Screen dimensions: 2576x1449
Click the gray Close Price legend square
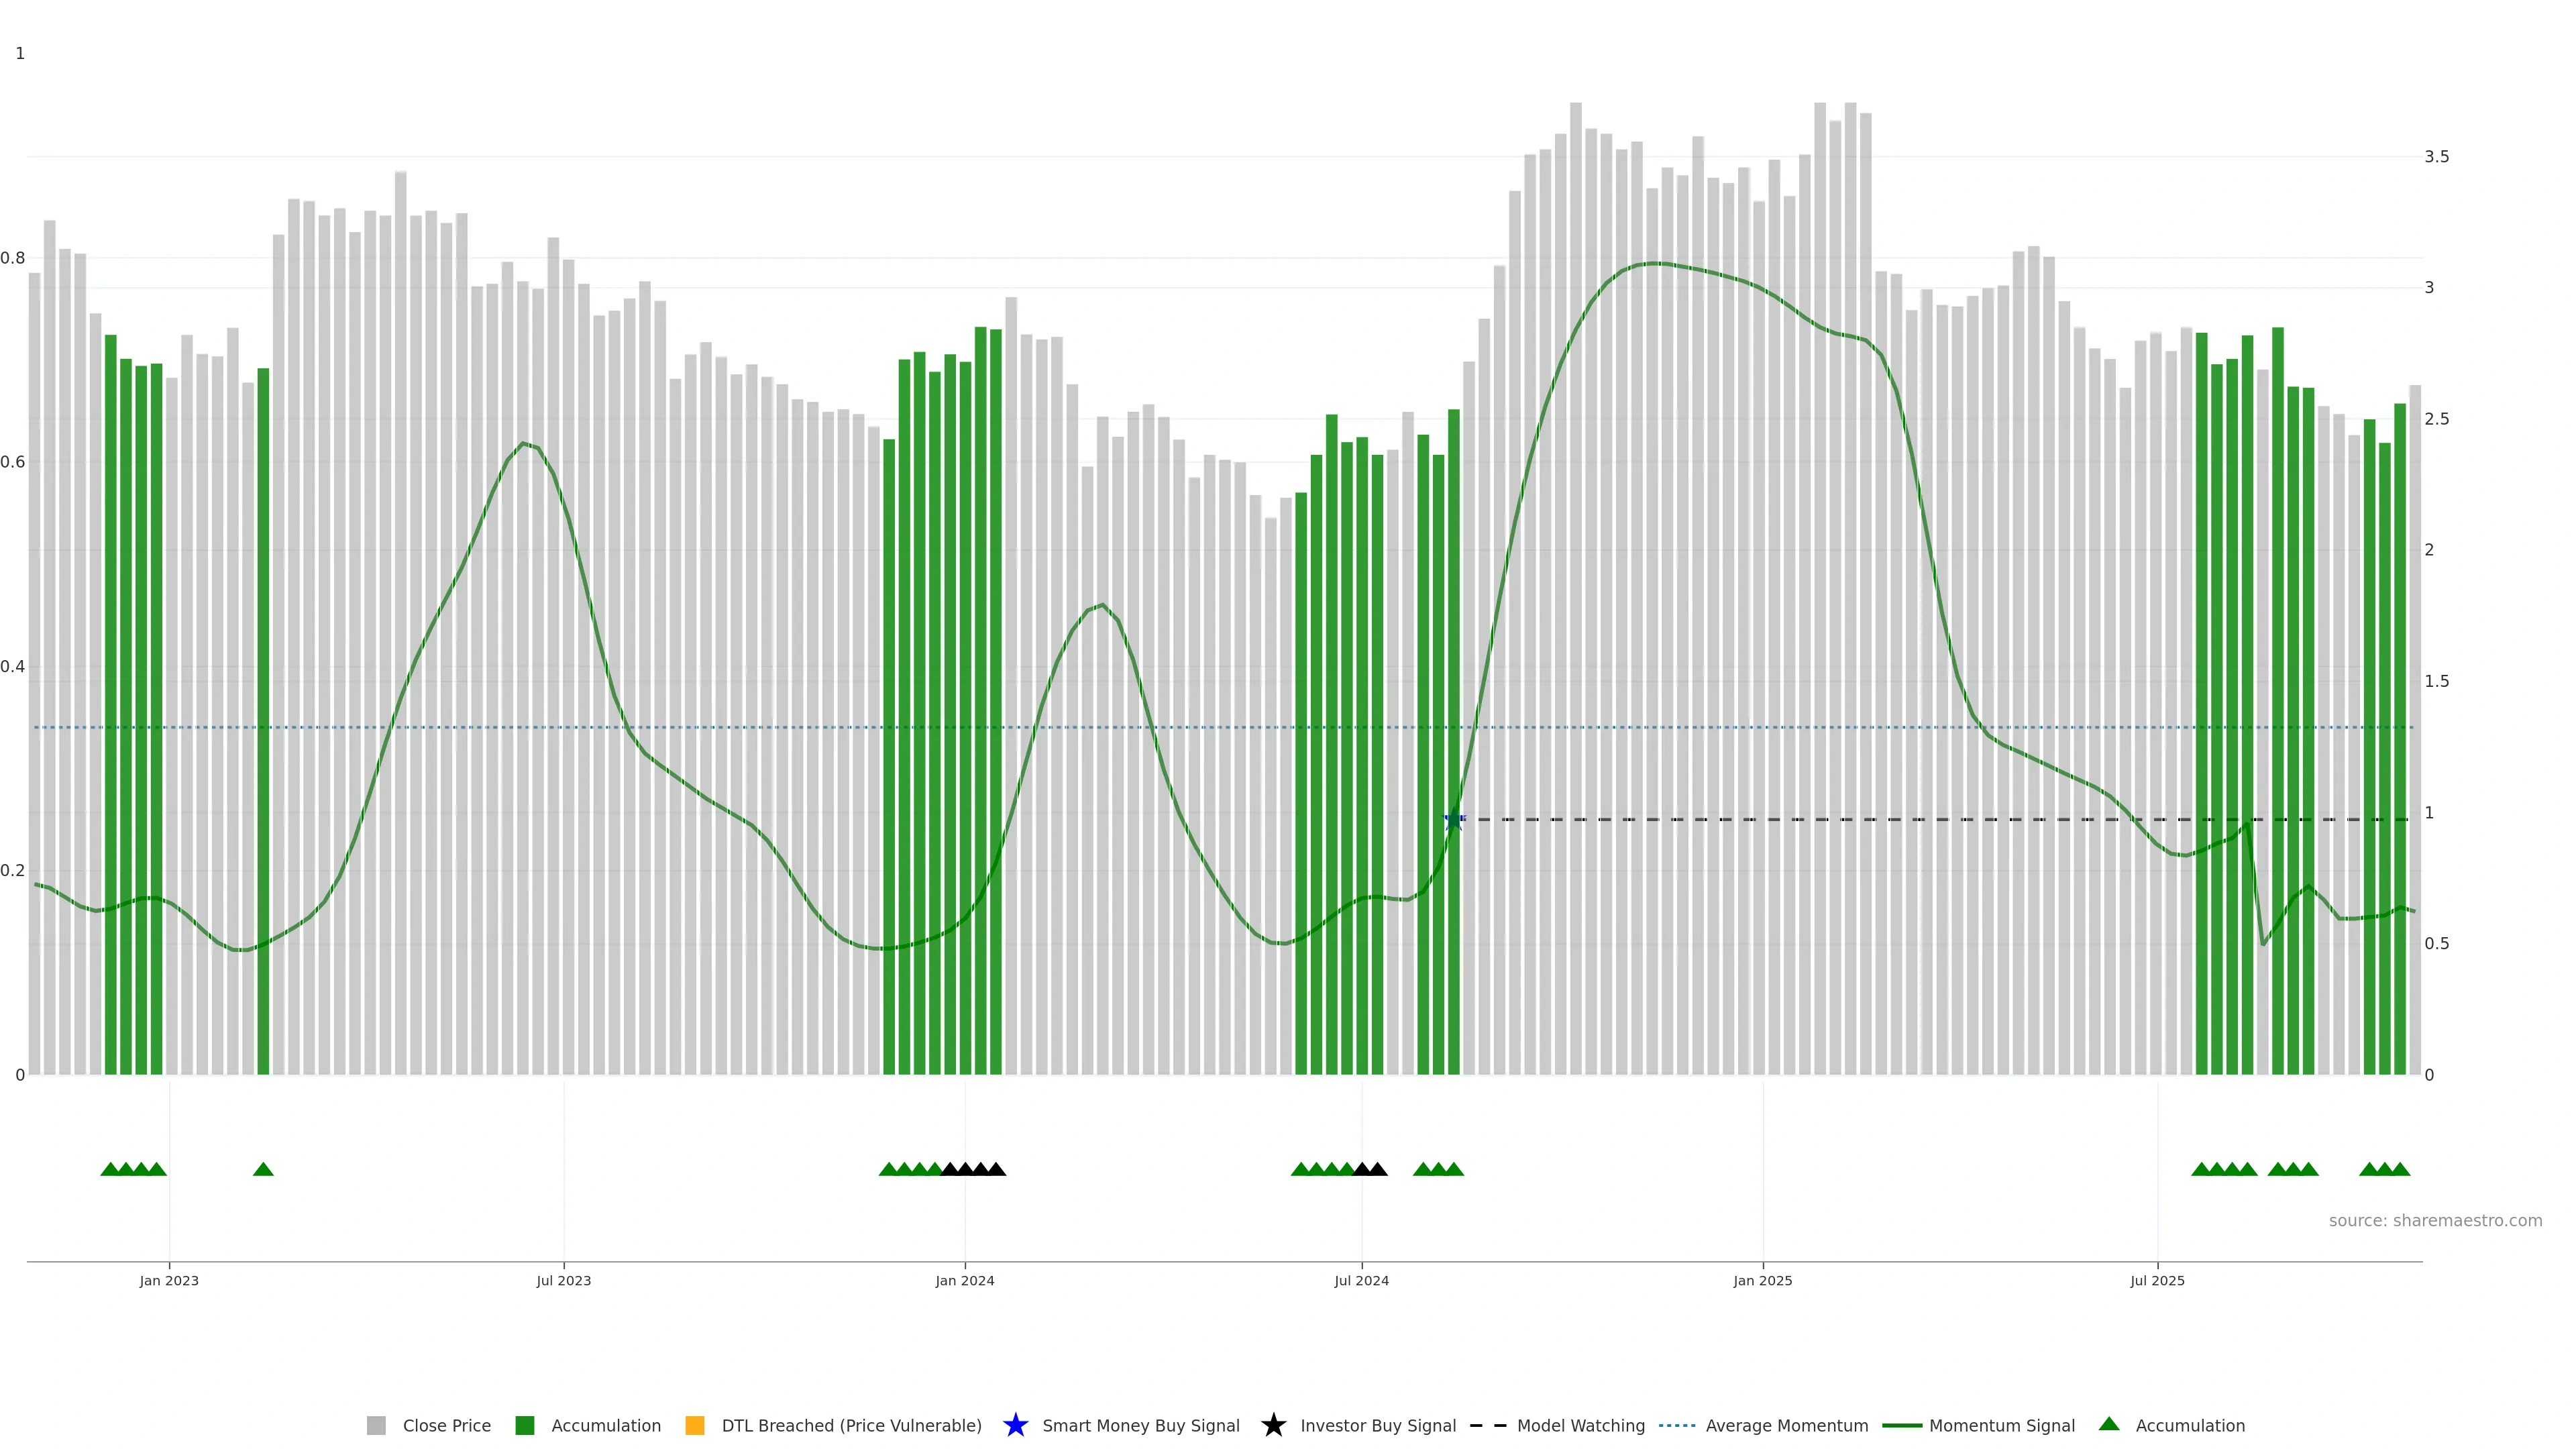coord(376,1425)
